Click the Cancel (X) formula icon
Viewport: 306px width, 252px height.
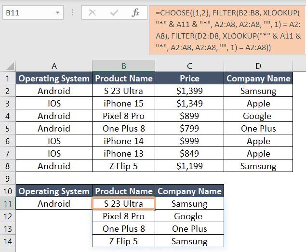coord(92,13)
